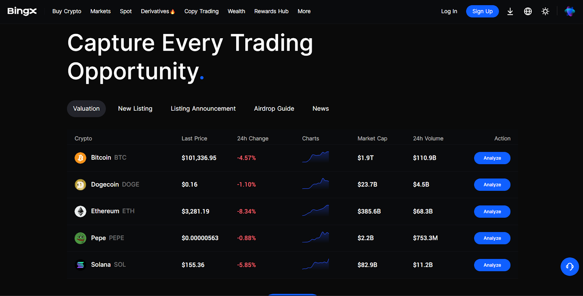This screenshot has width=583, height=296.
Task: Click the colorful gem icon in header
Action: (570, 12)
